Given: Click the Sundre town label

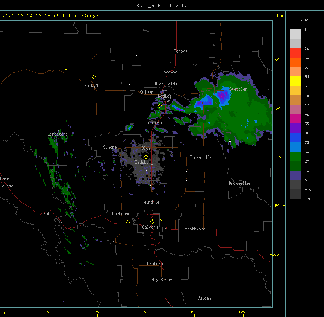Looking at the screenshot, I should (x=110, y=147).
